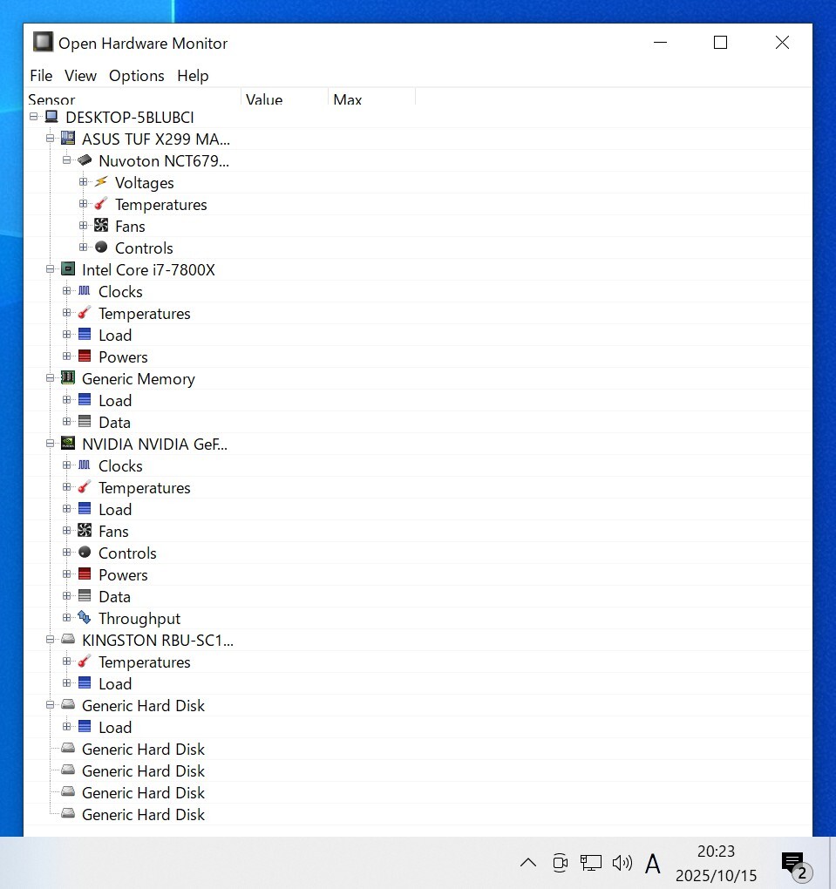Open the network tray icon in taskbar
Screen dimensions: 836x889
(x=590, y=863)
